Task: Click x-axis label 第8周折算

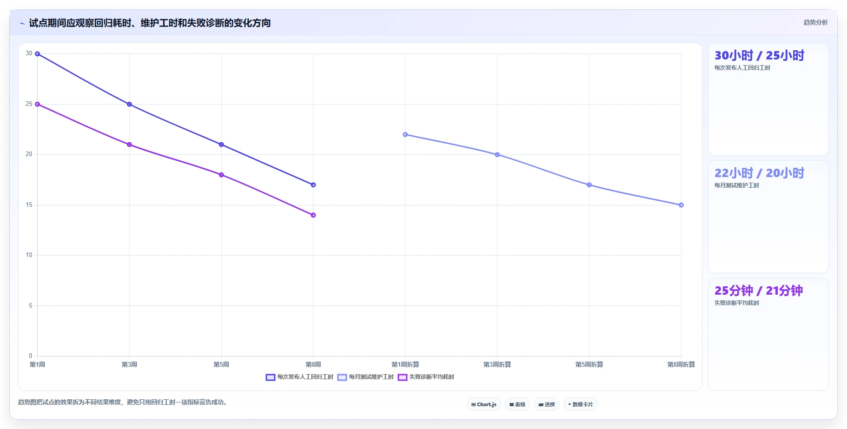Action: coord(681,364)
